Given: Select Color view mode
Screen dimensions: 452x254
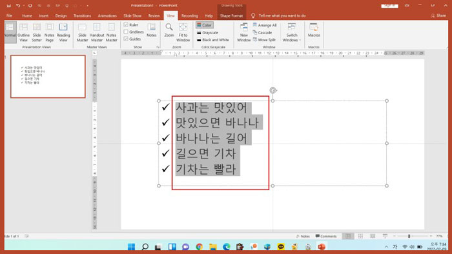Looking at the screenshot, I should pos(205,25).
